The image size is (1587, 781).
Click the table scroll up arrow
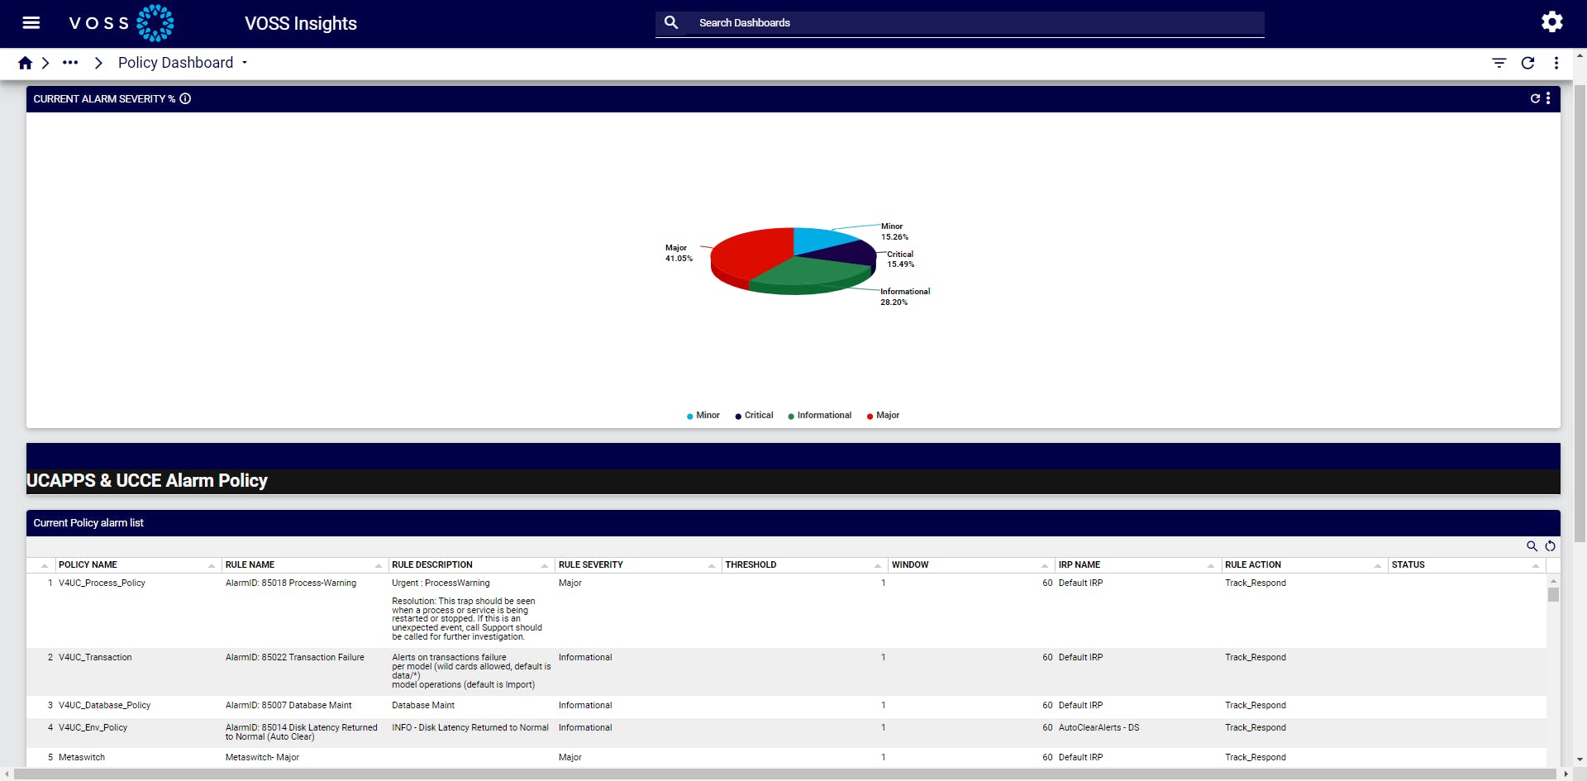(x=1553, y=581)
